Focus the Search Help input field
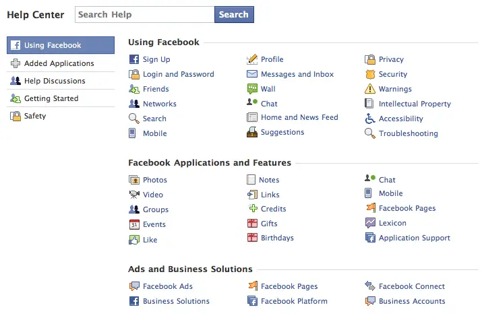 pyautogui.click(x=145, y=14)
